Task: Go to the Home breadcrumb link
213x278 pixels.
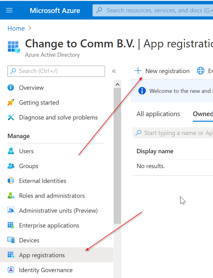Action: (16, 28)
